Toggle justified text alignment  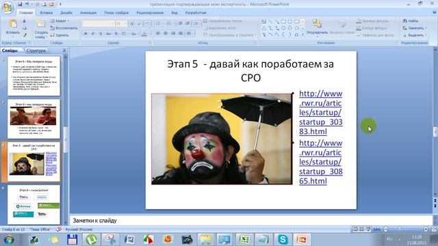[181, 33]
